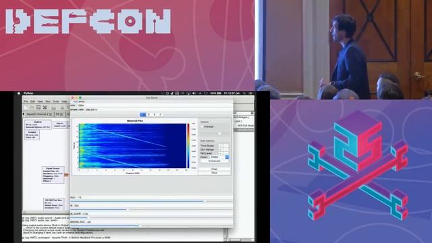Select the Hasslich Channel 2 flowgraph tab

pyautogui.click(x=39, y=114)
